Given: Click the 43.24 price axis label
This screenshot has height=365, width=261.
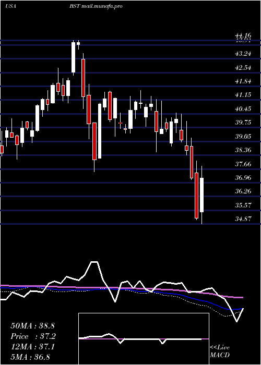Looking at the screenshot, I should 243,54.
